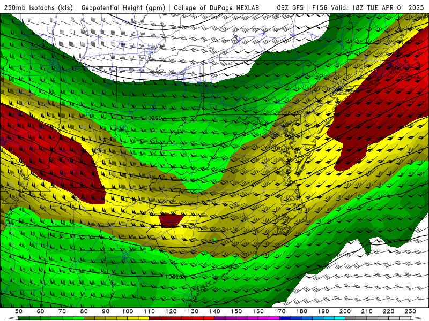
Task: Click the right arrow cap of color bar
Action: [416, 318]
